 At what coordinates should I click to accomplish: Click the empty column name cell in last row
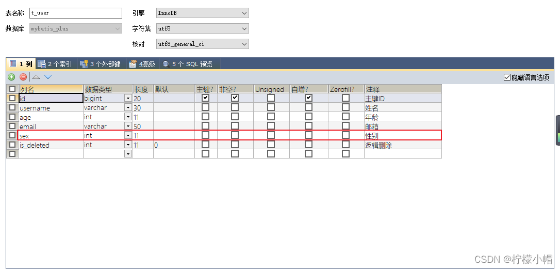point(51,154)
